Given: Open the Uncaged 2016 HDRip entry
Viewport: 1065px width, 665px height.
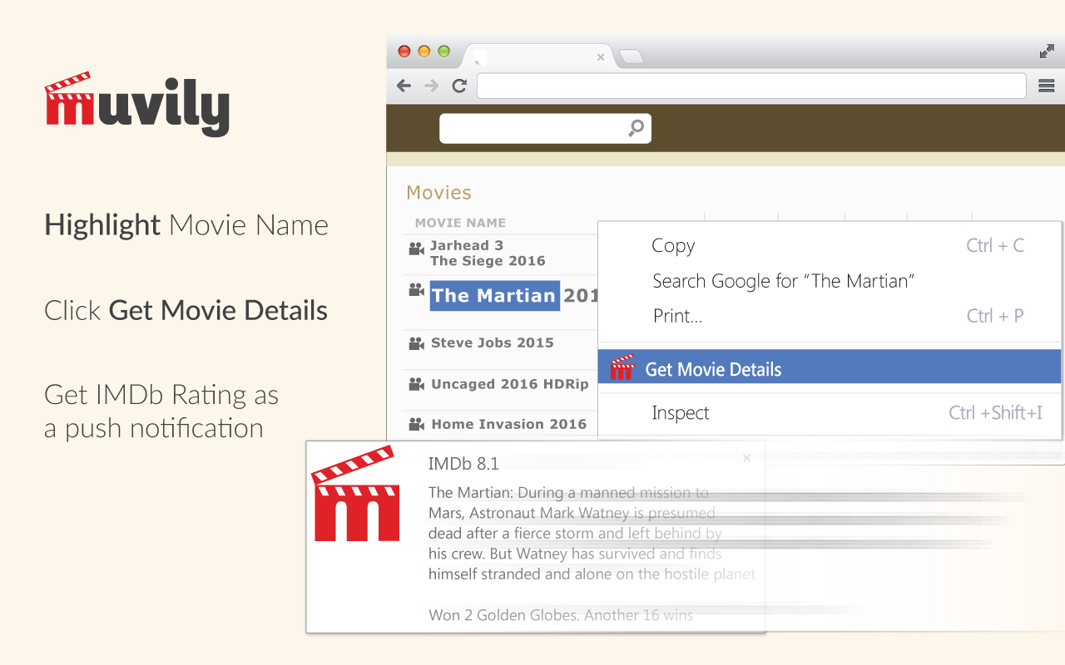Looking at the screenshot, I should 510,384.
